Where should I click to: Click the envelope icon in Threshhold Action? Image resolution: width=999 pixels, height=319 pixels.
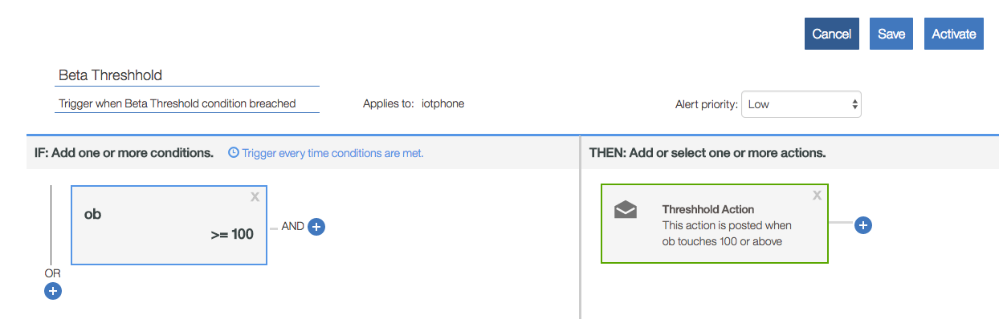pyautogui.click(x=626, y=210)
